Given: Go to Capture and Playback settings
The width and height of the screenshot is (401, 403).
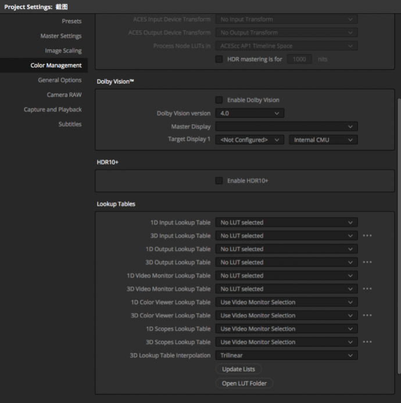Looking at the screenshot, I should point(53,110).
